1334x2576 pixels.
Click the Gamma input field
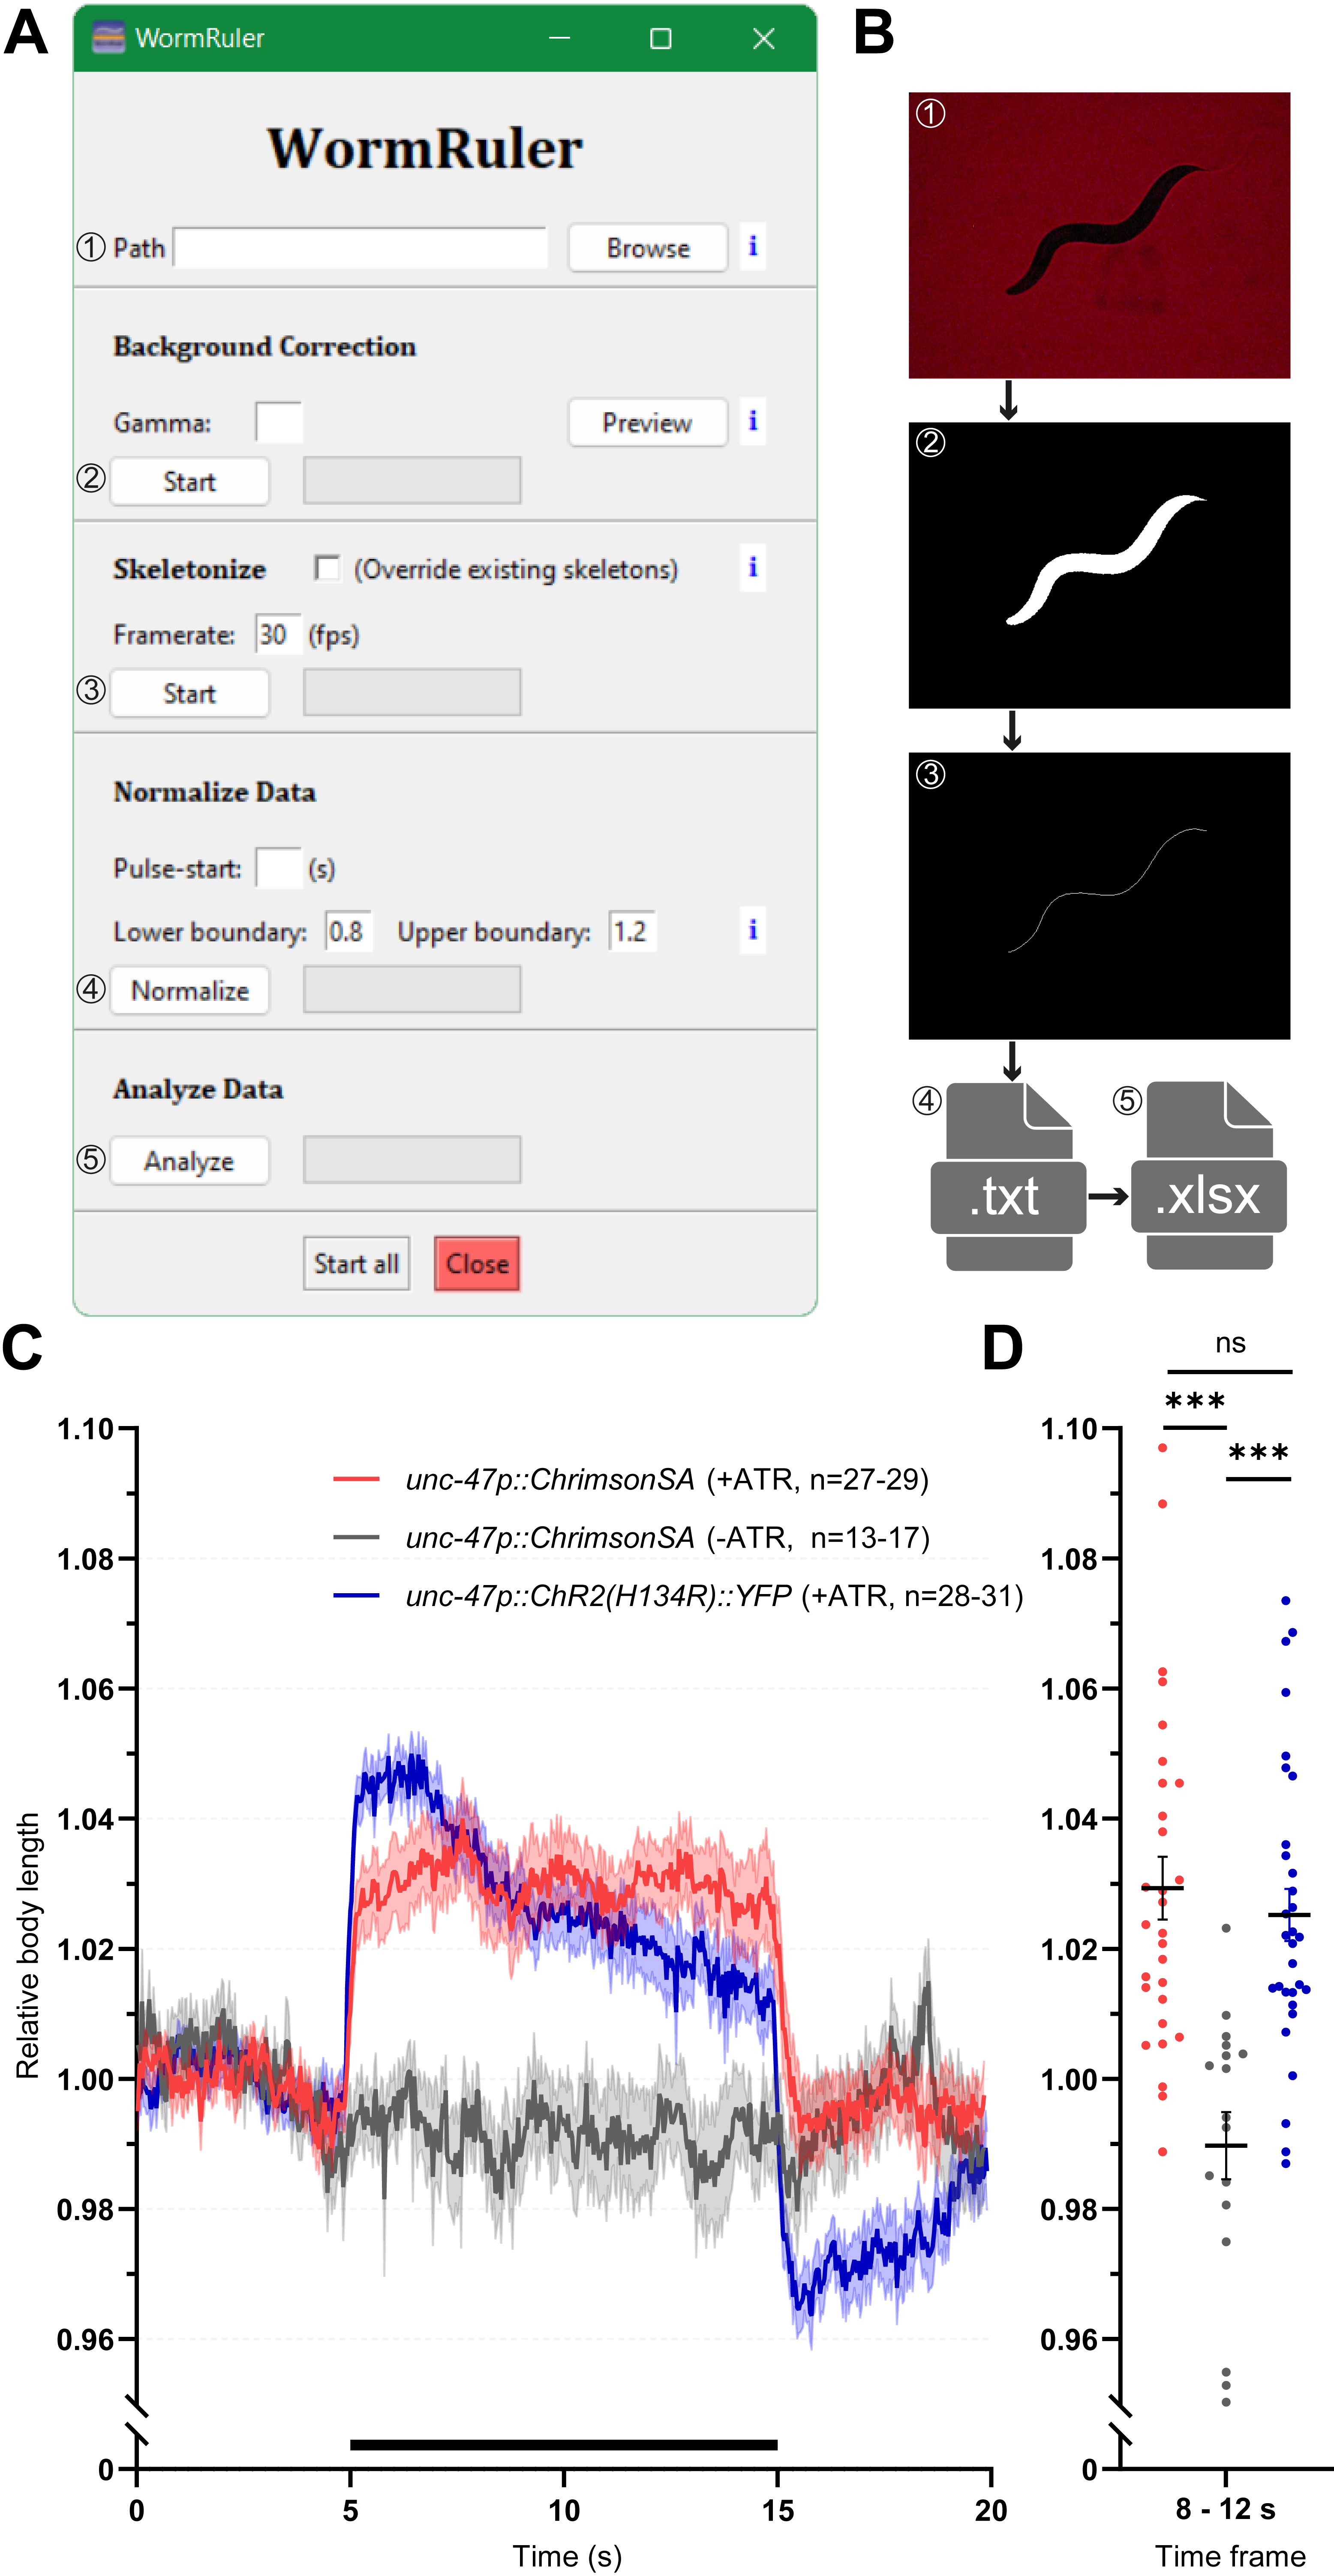[278, 422]
